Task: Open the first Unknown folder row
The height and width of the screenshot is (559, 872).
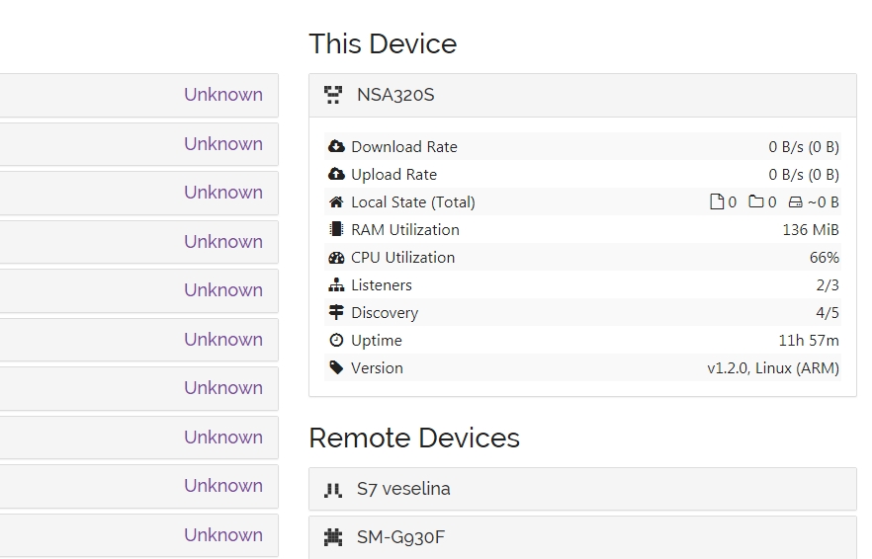Action: coord(138,95)
